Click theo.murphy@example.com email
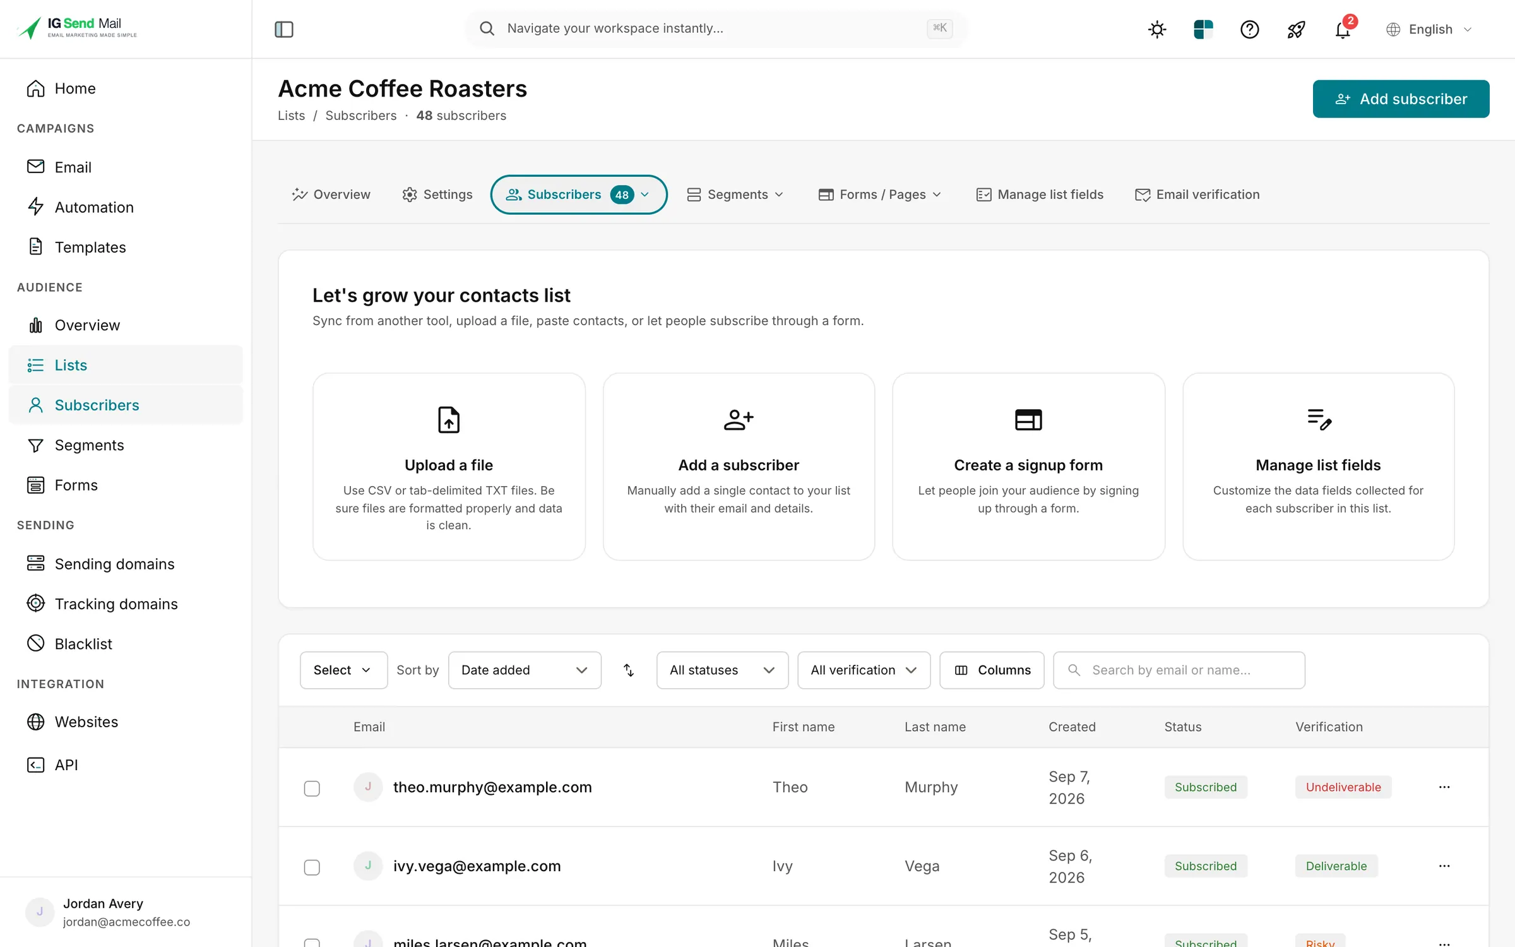Image resolution: width=1515 pixels, height=947 pixels. point(492,787)
